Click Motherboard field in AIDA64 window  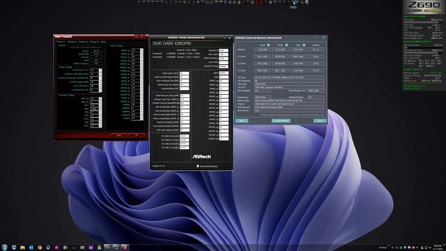pyautogui.click(x=289, y=107)
